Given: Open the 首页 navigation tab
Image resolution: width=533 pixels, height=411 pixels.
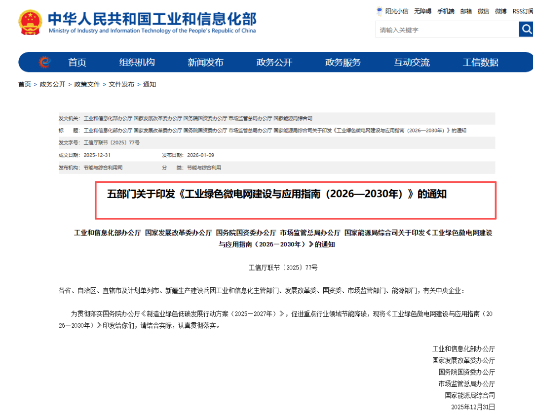Looking at the screenshot, I should (77, 63).
